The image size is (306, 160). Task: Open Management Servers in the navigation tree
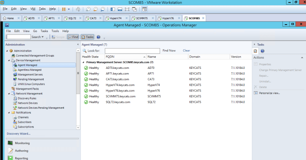(30, 74)
